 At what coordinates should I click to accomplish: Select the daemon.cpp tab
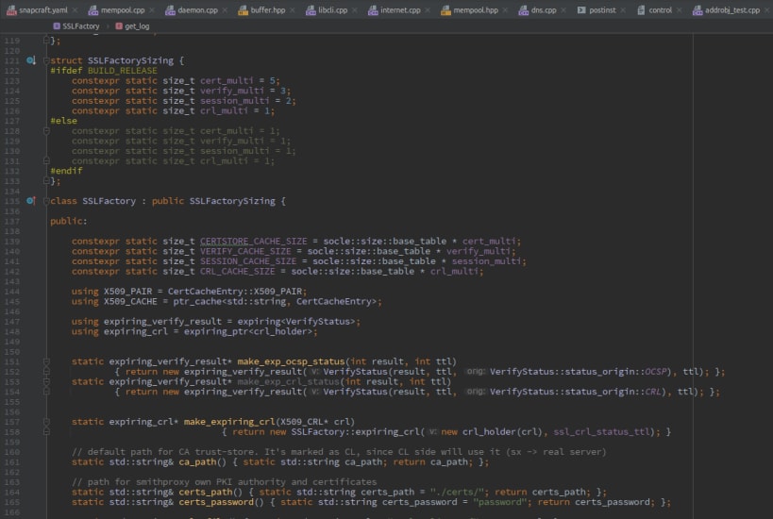[197, 9]
